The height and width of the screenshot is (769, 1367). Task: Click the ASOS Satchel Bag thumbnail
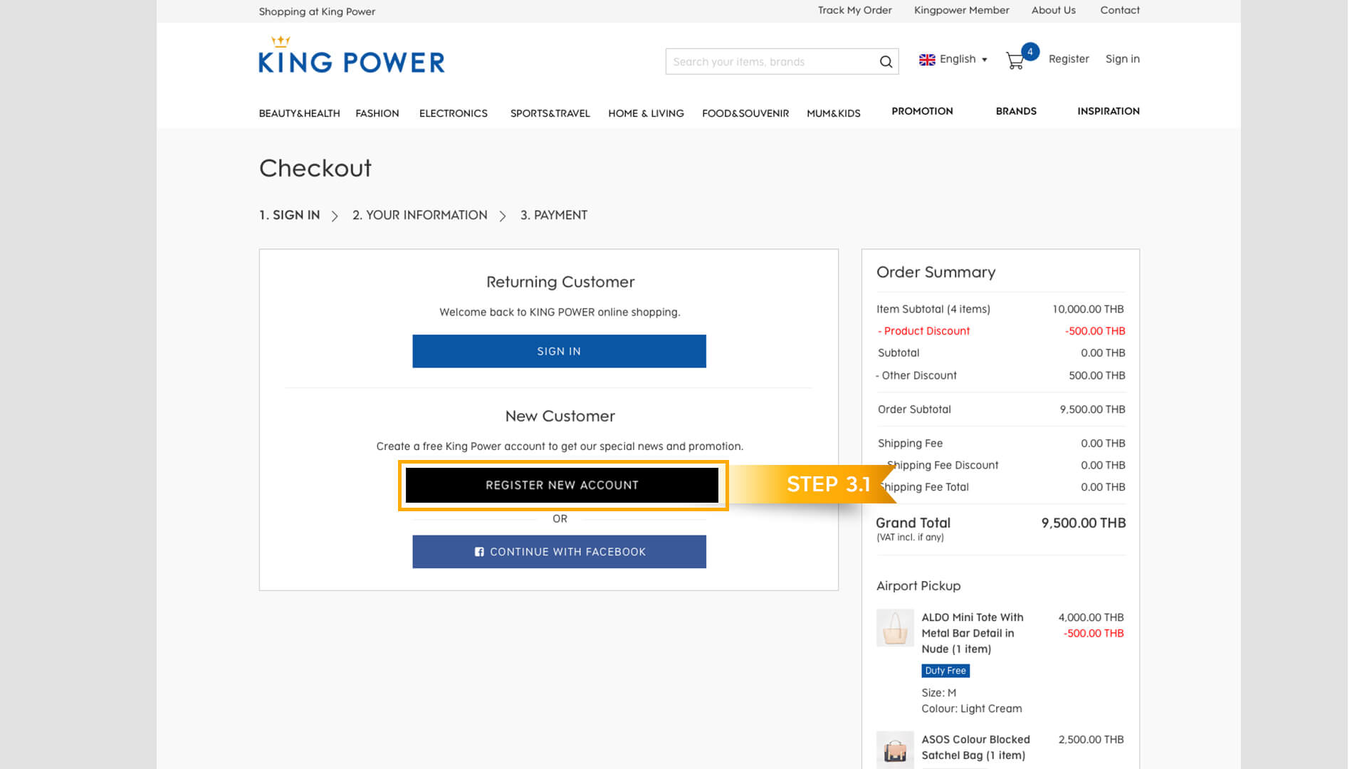pyautogui.click(x=895, y=750)
